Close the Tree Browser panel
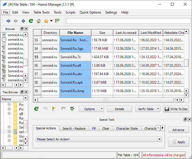The width and height of the screenshot is (192, 159). click(x=26, y=92)
